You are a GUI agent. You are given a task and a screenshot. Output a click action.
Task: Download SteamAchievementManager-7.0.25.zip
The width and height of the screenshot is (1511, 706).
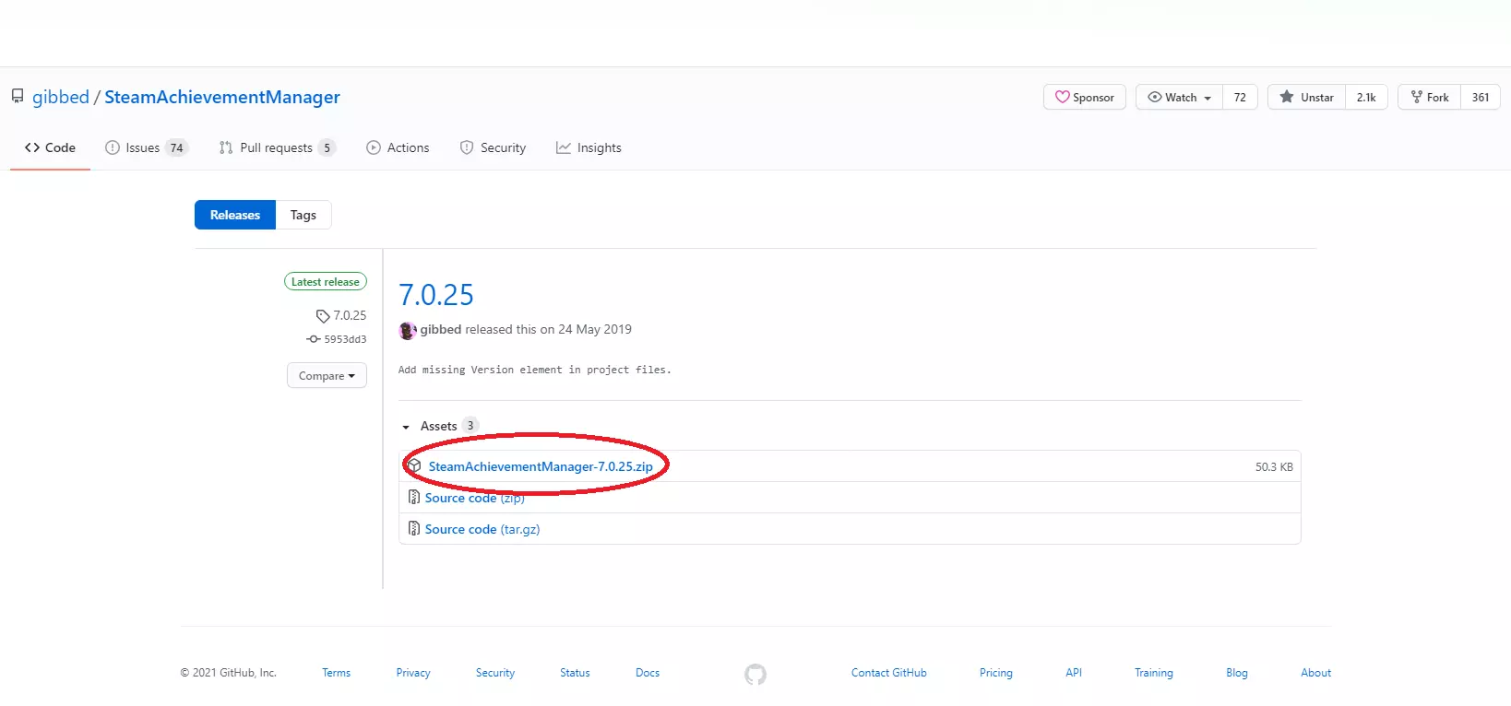(541, 466)
